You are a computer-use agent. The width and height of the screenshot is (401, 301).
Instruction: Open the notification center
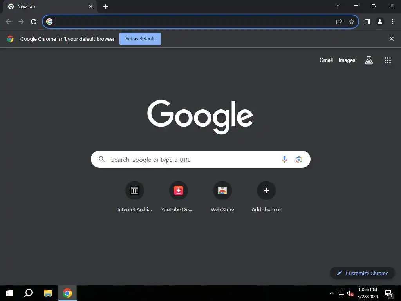388,293
